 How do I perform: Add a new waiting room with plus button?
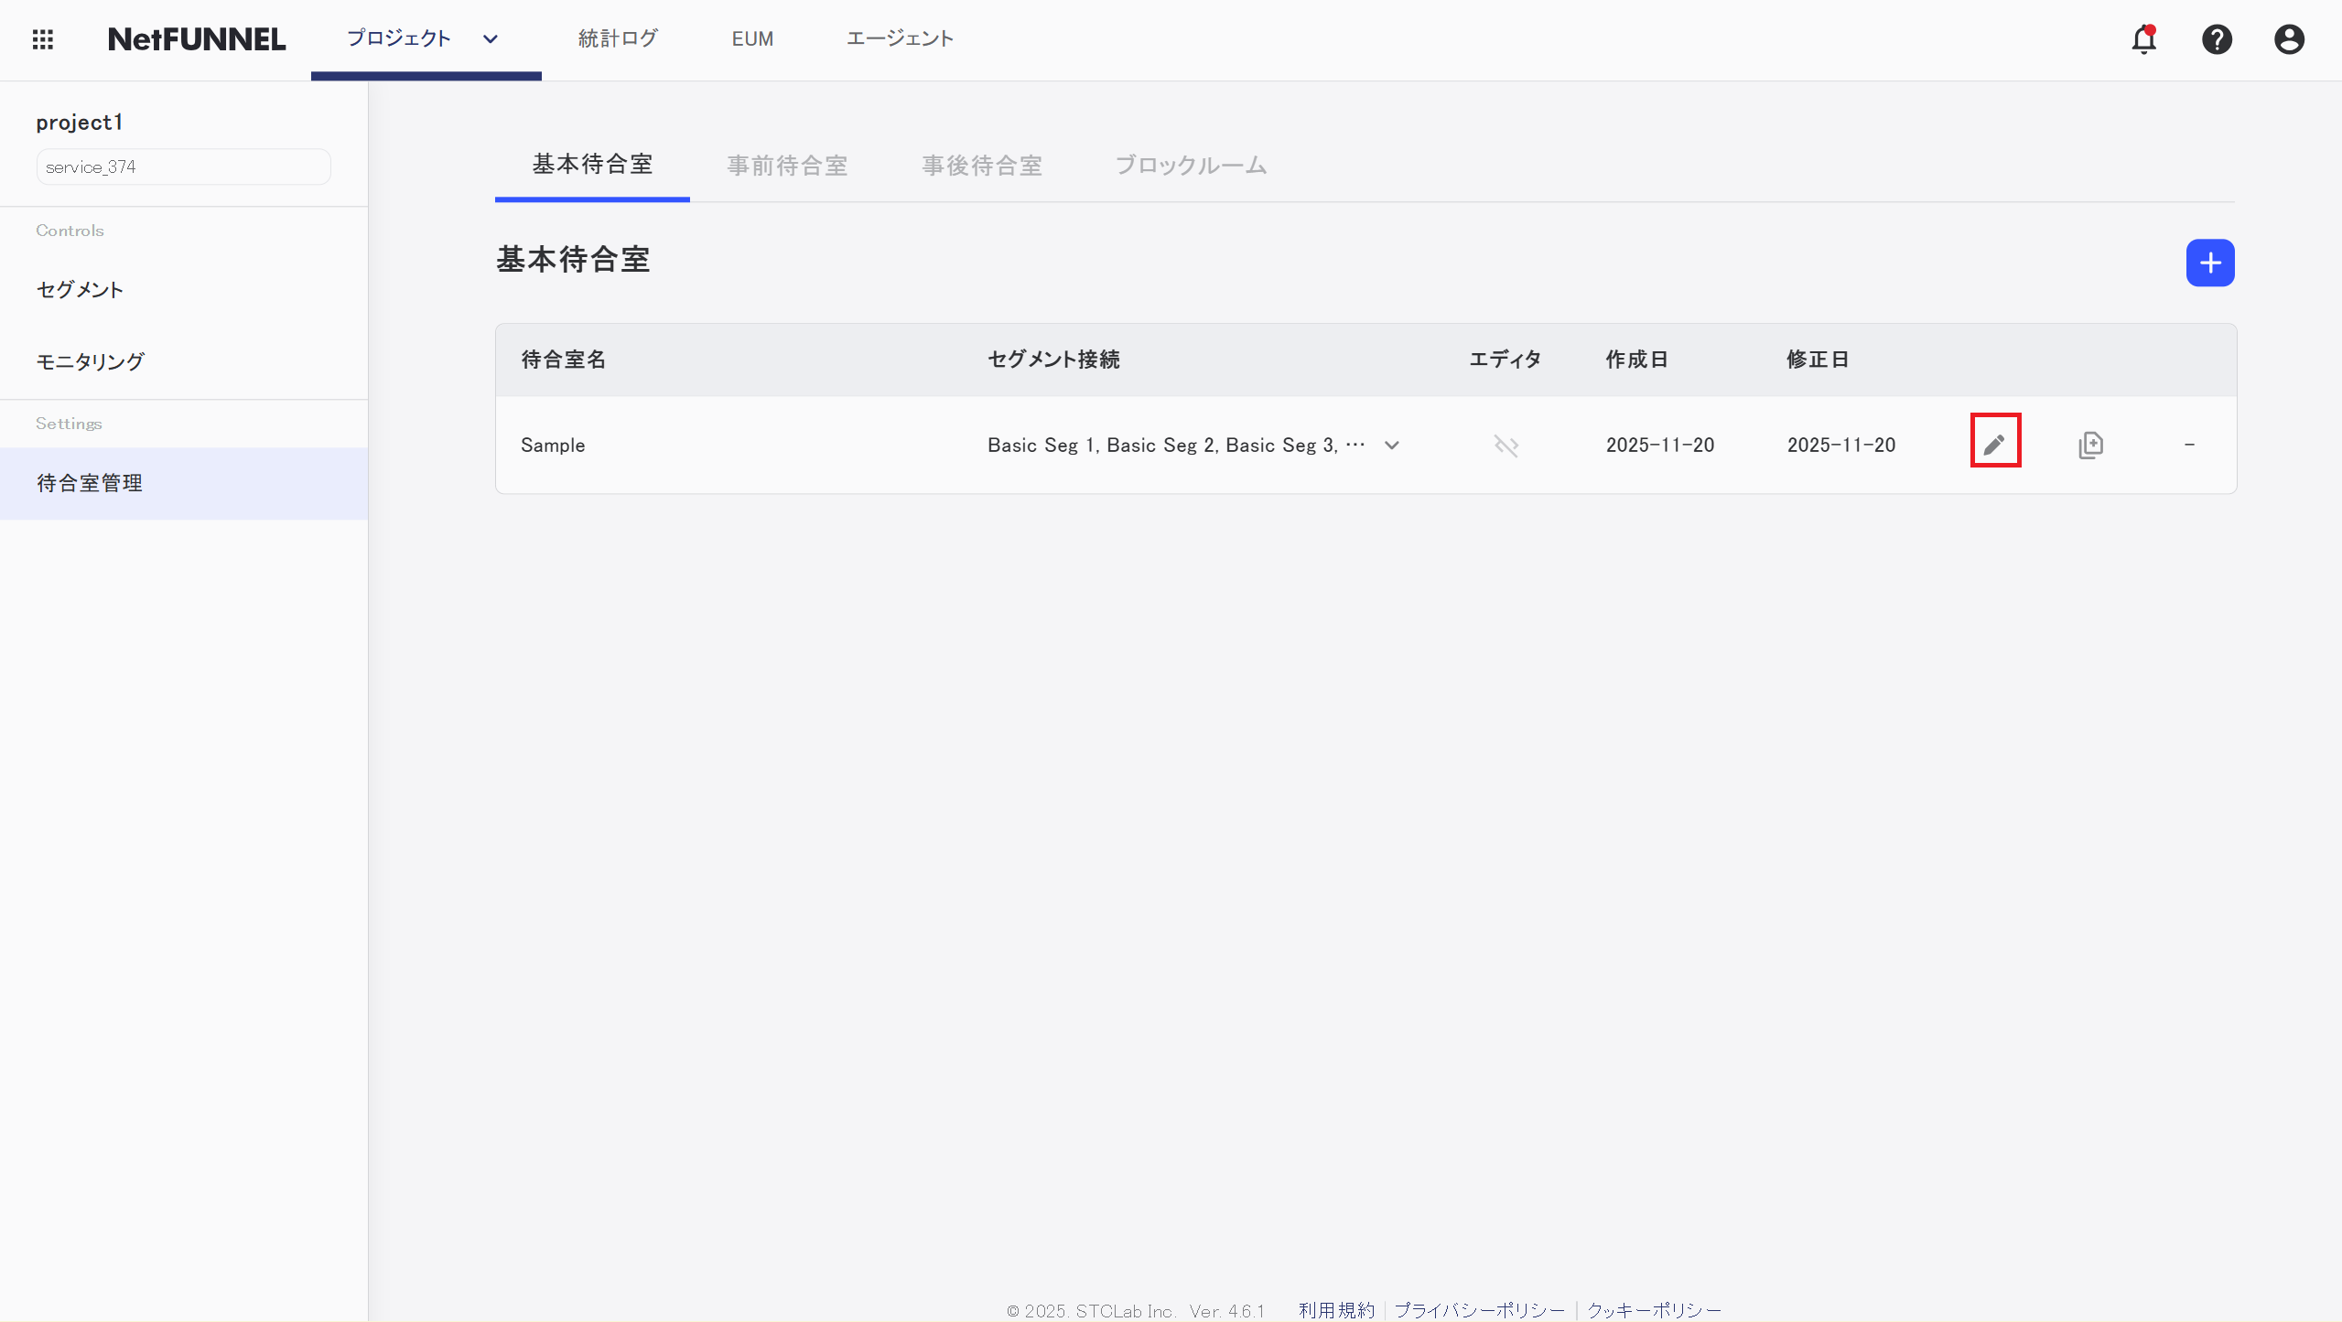click(2209, 263)
